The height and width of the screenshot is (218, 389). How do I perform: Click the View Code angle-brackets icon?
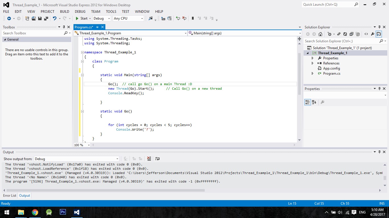coord(366,34)
